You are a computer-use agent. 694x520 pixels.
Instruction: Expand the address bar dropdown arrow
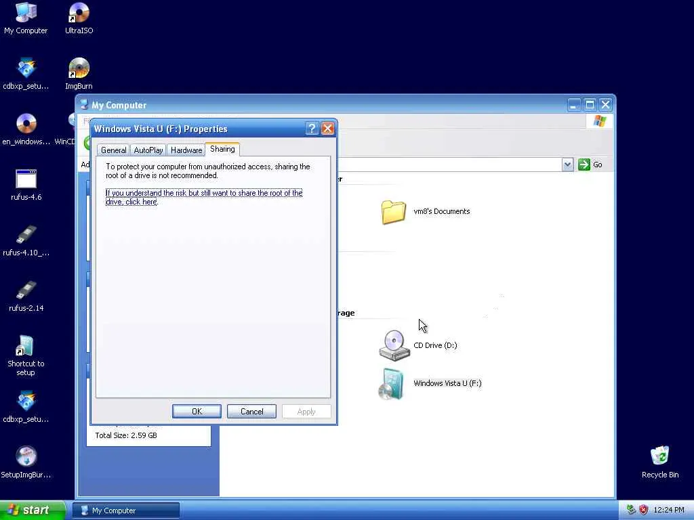click(567, 165)
